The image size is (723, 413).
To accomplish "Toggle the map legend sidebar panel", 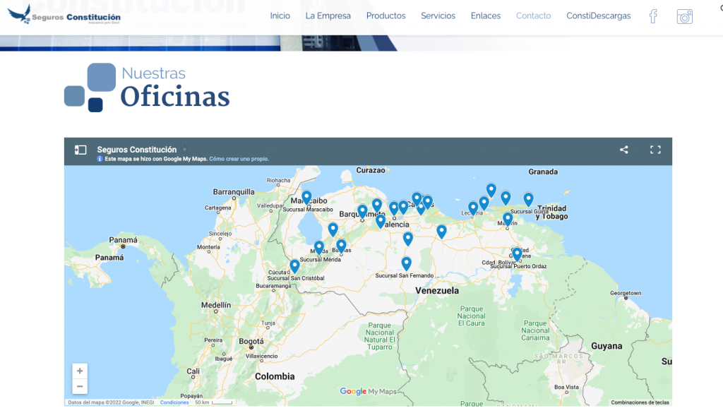I will (x=80, y=150).
